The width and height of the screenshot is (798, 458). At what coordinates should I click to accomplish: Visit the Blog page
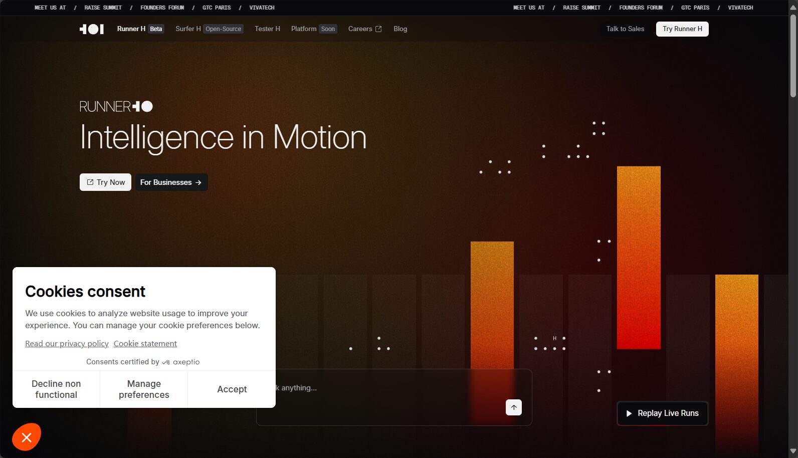(401, 29)
